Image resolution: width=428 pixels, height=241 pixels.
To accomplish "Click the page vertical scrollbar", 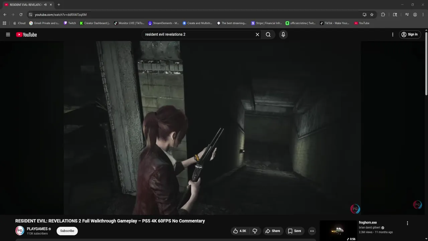I will pos(426,64).
